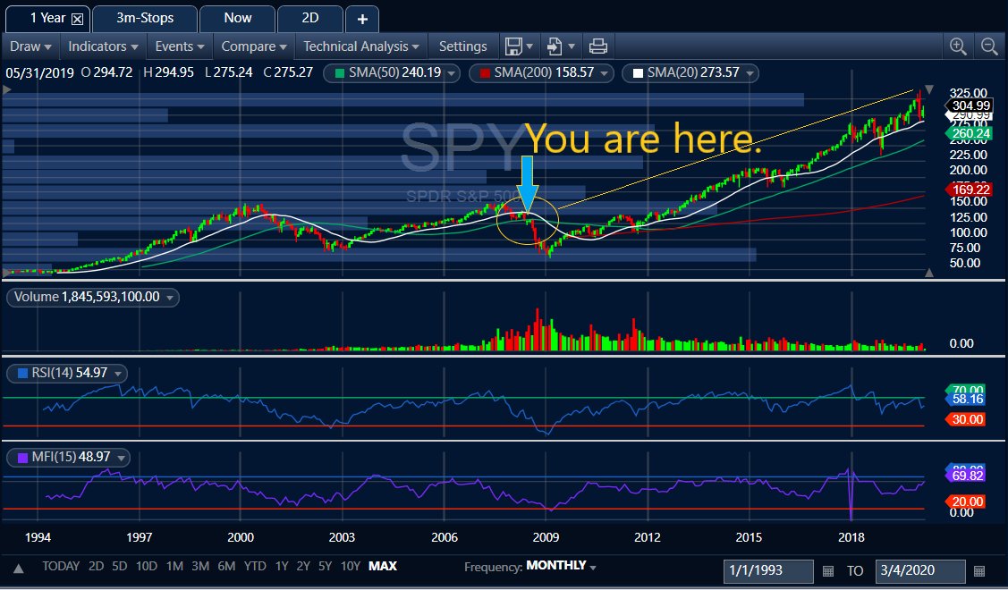Screen dimensions: 1008x590
Task: Open dropdown arrow next to save icon
Action: coord(529,46)
